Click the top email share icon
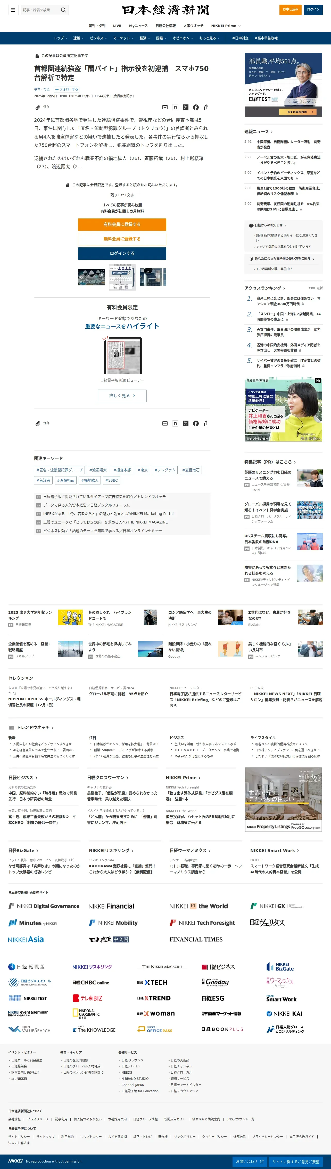 coord(165,108)
